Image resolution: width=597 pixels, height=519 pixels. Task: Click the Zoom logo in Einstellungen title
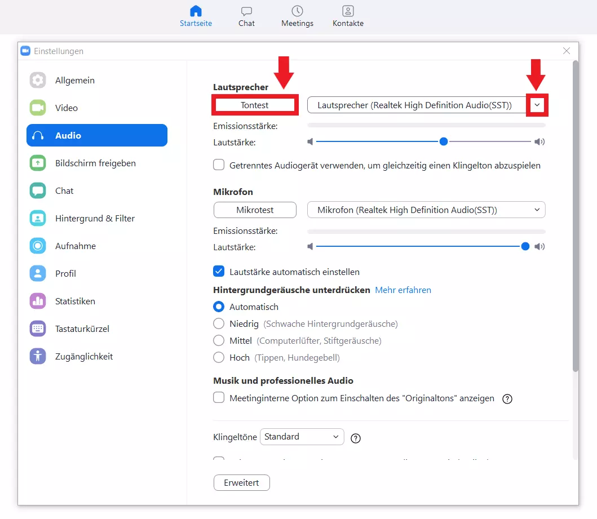click(x=25, y=51)
